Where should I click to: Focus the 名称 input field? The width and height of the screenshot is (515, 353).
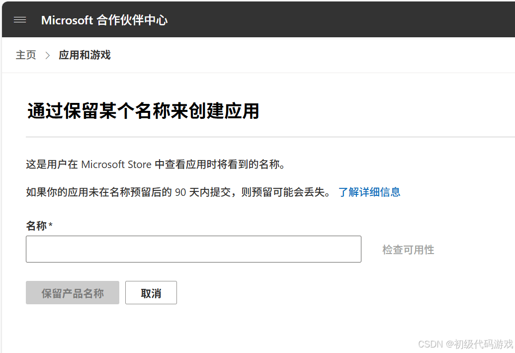pos(193,249)
